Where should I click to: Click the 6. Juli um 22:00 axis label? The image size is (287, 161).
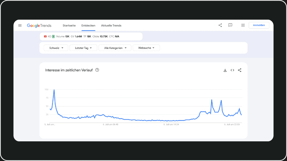[x=232, y=125]
